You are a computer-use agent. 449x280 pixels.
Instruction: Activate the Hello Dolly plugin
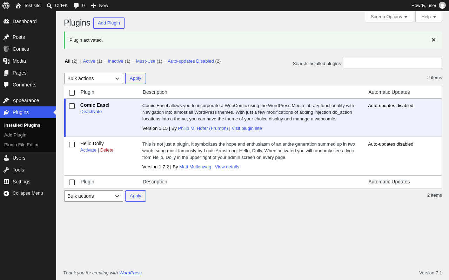tap(88, 150)
